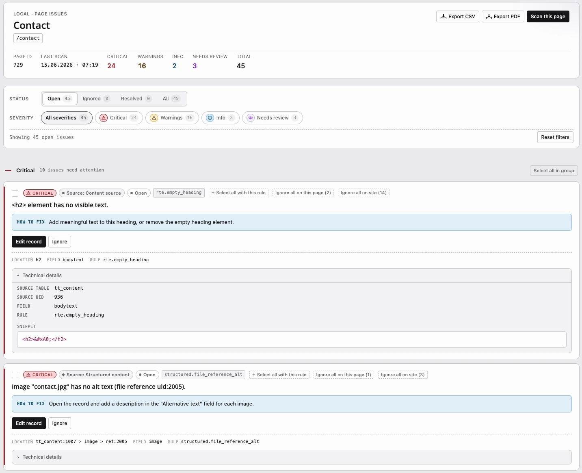Export issues as CSV
Viewport: 582px width, 473px height.
[458, 17]
